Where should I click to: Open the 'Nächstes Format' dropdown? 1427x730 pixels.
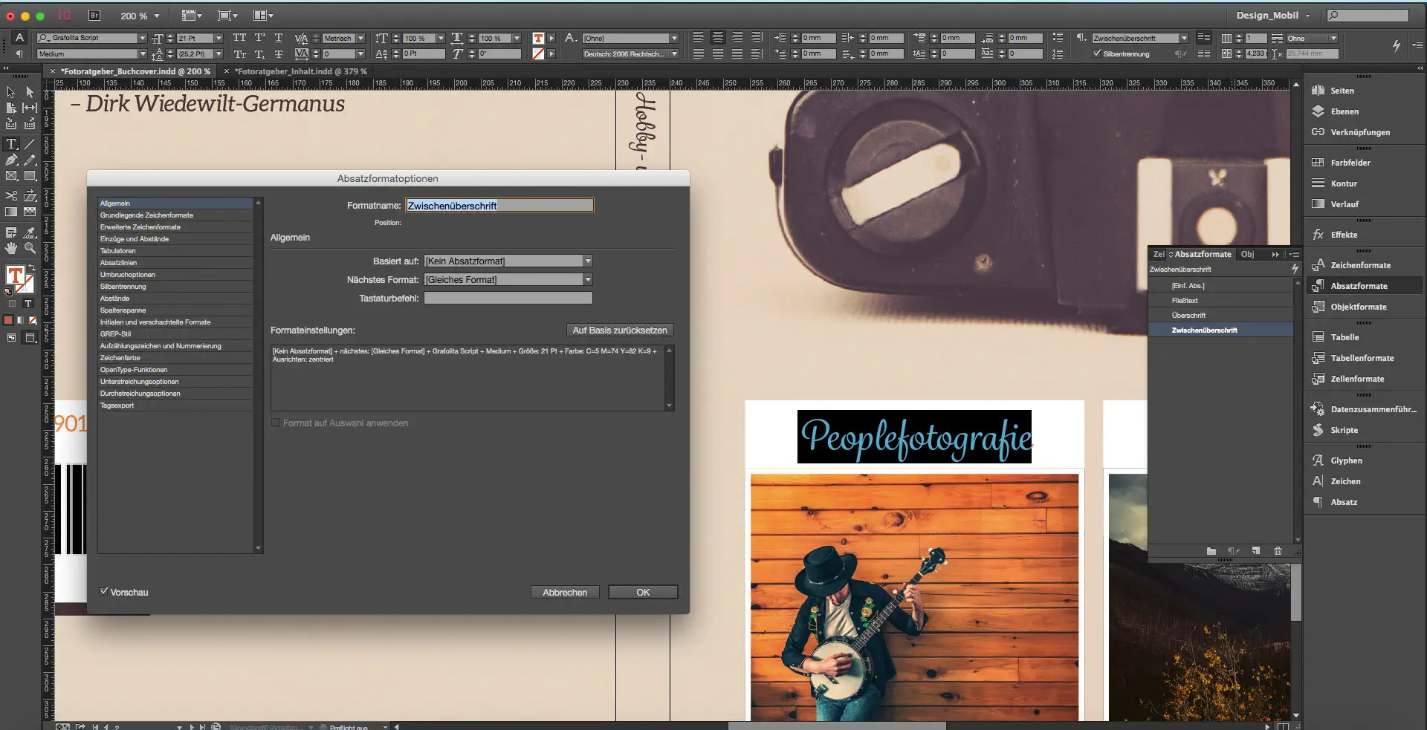tap(586, 279)
